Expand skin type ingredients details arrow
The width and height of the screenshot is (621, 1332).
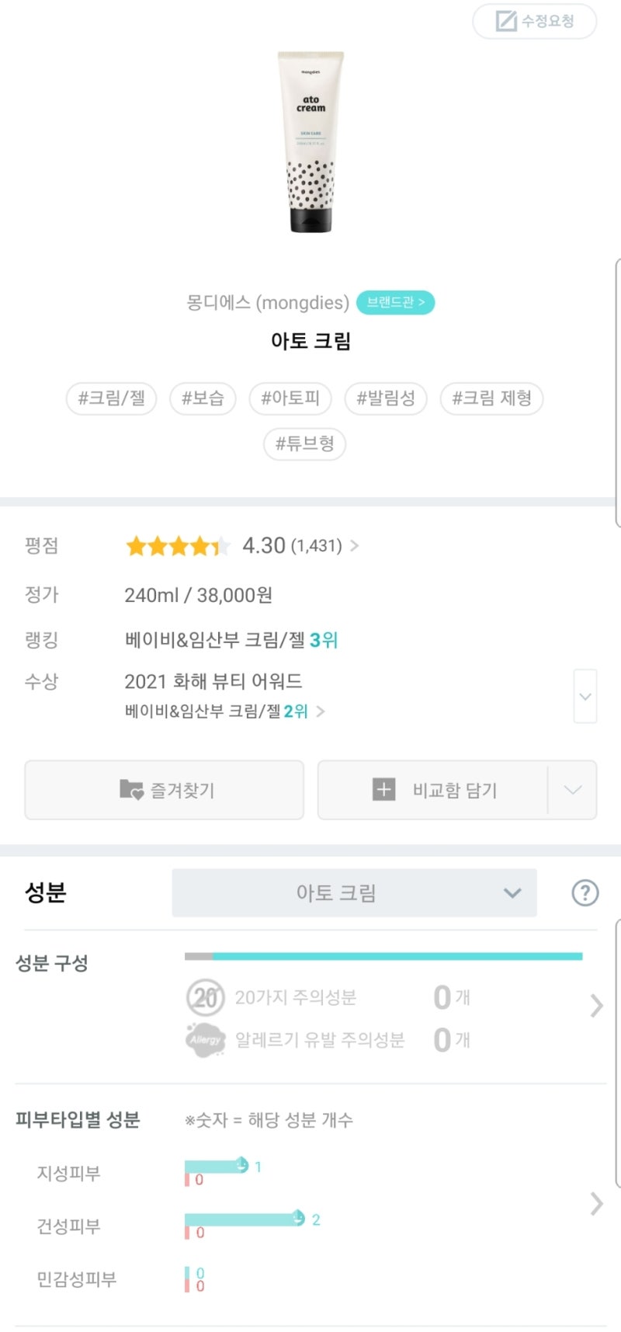pyautogui.click(x=596, y=1204)
